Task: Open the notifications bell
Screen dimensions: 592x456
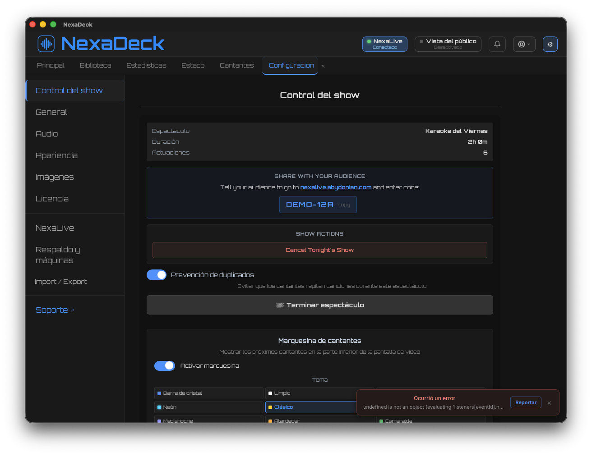Action: click(497, 44)
